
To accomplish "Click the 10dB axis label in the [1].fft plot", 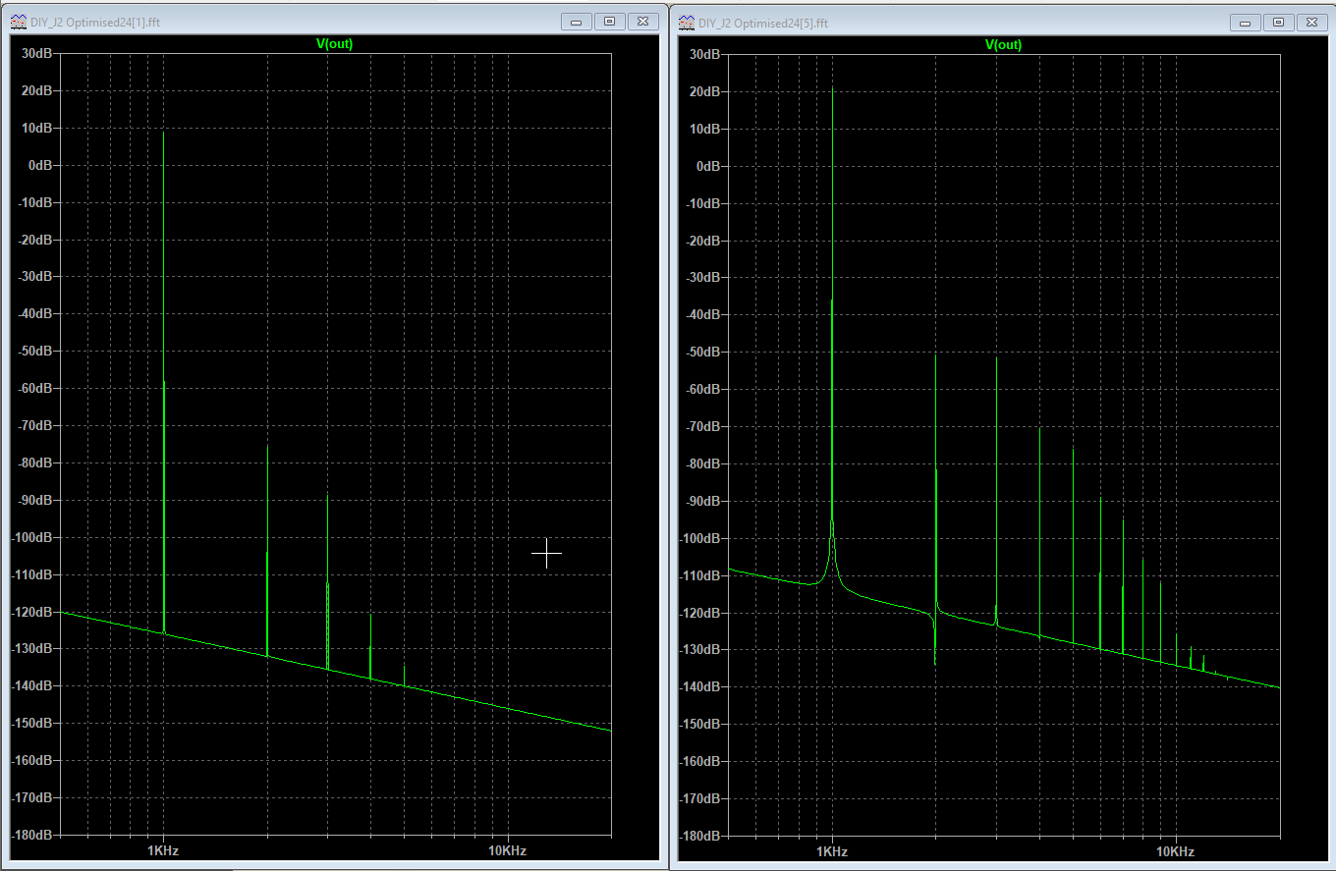I will [37, 128].
